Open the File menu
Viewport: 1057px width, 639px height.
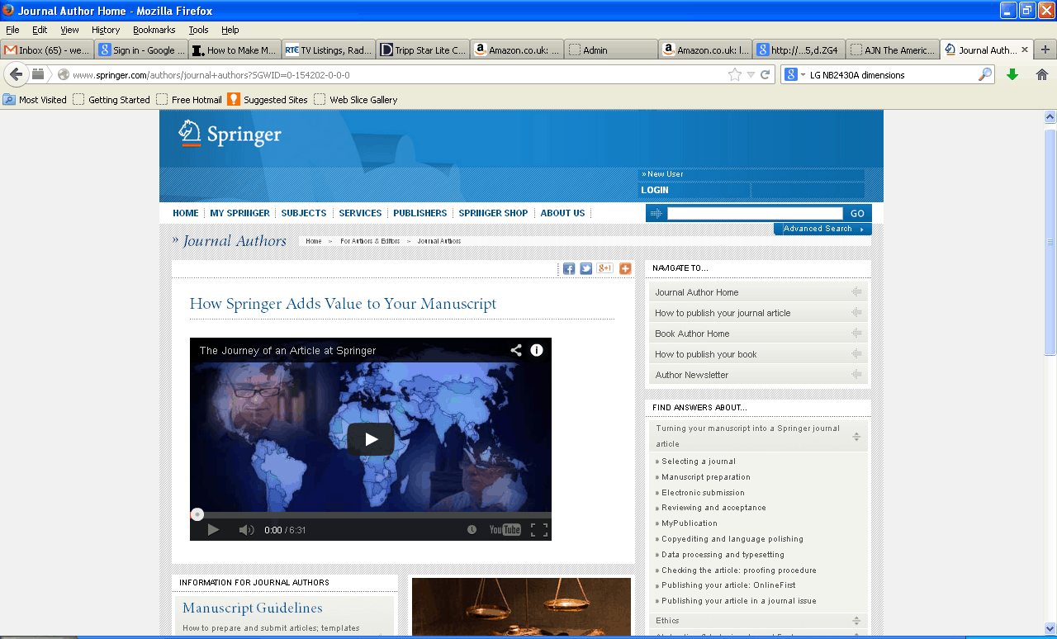(x=12, y=30)
